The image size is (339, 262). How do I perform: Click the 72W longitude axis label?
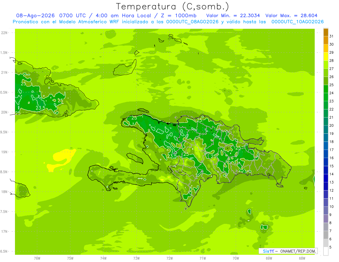point(169,258)
